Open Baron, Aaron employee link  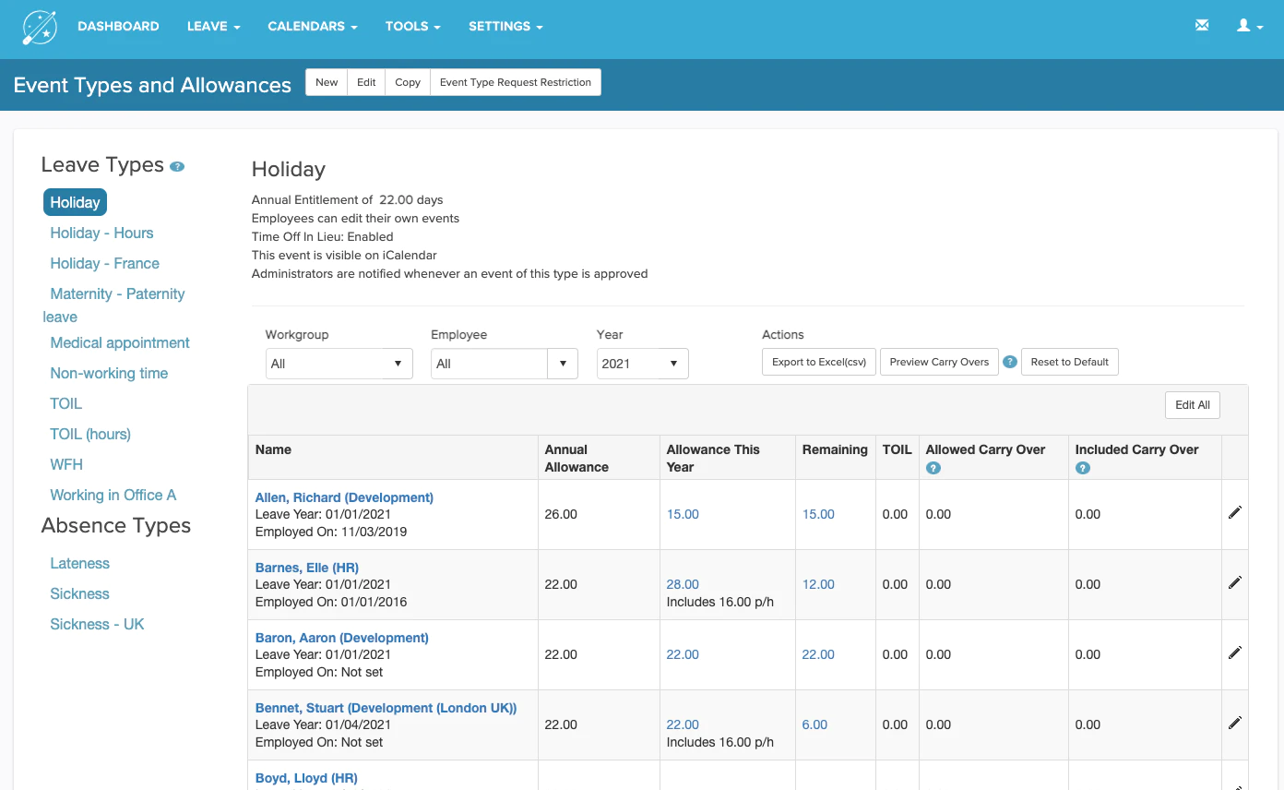pos(342,638)
